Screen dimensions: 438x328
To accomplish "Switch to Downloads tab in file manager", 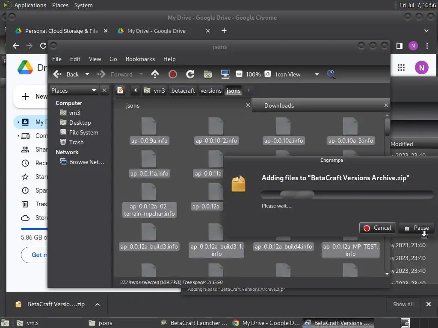I will coord(321,105).
